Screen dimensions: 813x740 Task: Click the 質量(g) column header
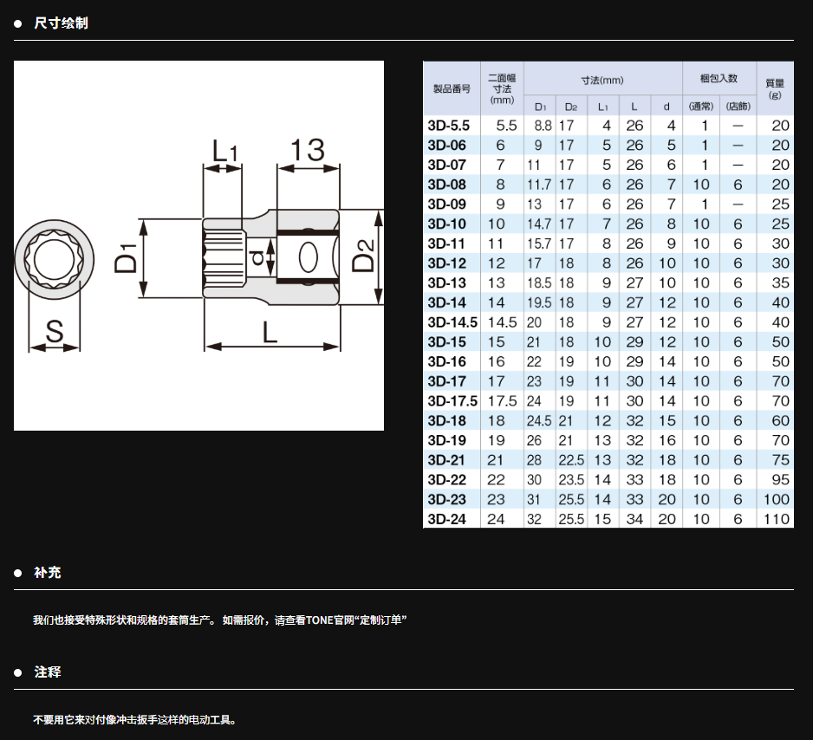pos(774,88)
